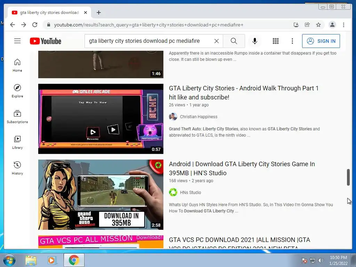Go to the YouTube logo homepage
This screenshot has height=267, width=356.
[x=46, y=41]
